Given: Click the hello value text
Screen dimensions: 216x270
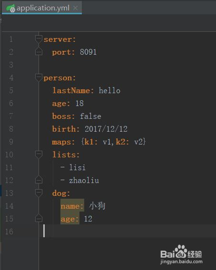Looking at the screenshot, I should [109, 91].
